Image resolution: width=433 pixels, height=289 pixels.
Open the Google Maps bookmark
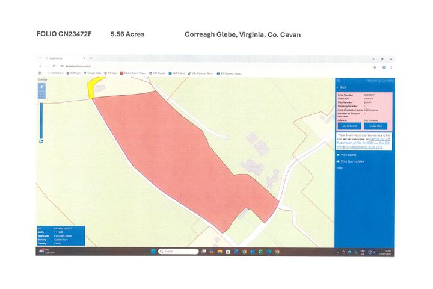(94, 73)
